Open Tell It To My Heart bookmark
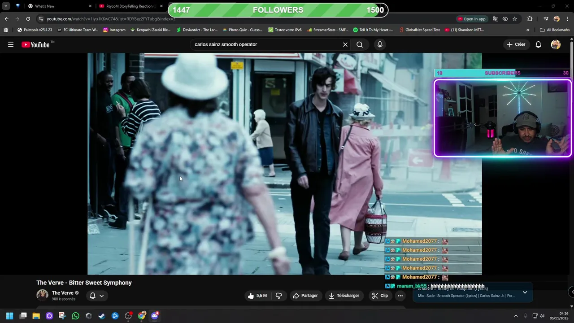The image size is (574, 323). point(373,30)
